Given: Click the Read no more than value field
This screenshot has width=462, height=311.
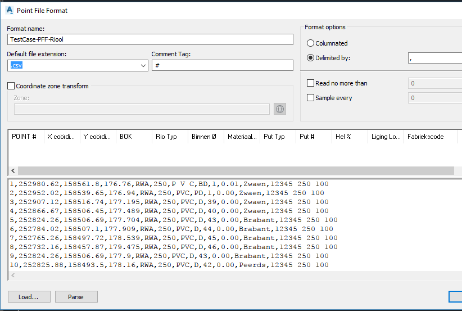Looking at the screenshot, I should pyautogui.click(x=435, y=83).
